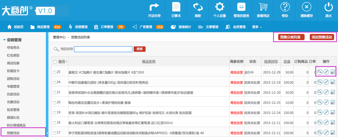
Task: Edit pencil icon for row 20
Action: tap(326, 102)
